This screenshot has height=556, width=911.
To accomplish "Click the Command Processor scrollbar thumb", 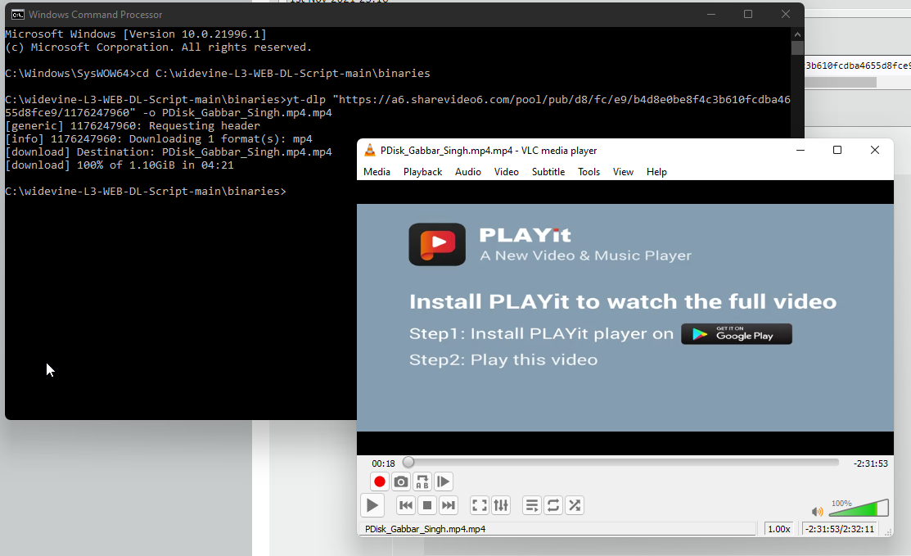I will (797, 47).
